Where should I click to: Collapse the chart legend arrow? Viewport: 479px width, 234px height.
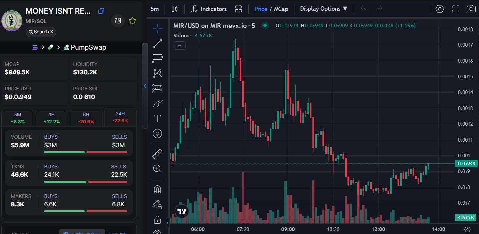pyautogui.click(x=179, y=46)
